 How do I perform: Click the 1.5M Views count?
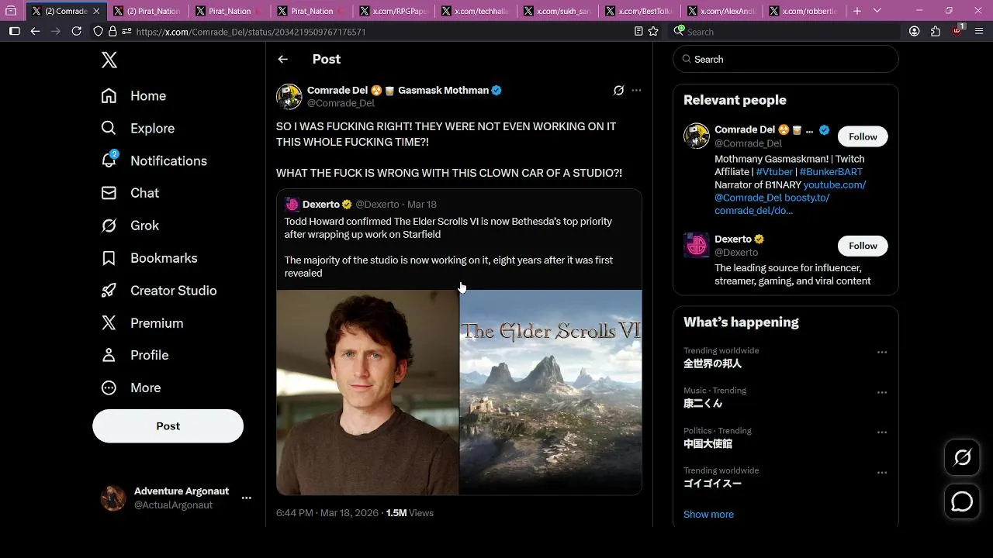[x=410, y=513]
